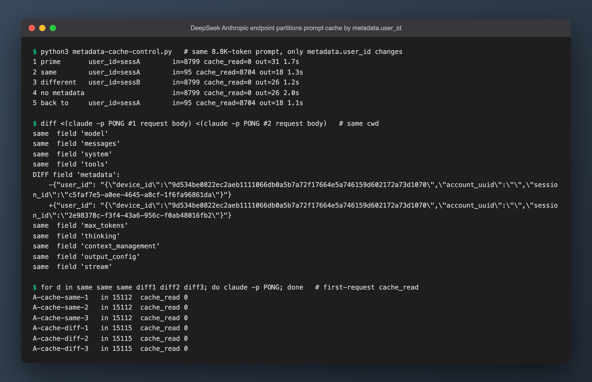Click the terminal window title text
The height and width of the screenshot is (382, 592).
click(296, 28)
